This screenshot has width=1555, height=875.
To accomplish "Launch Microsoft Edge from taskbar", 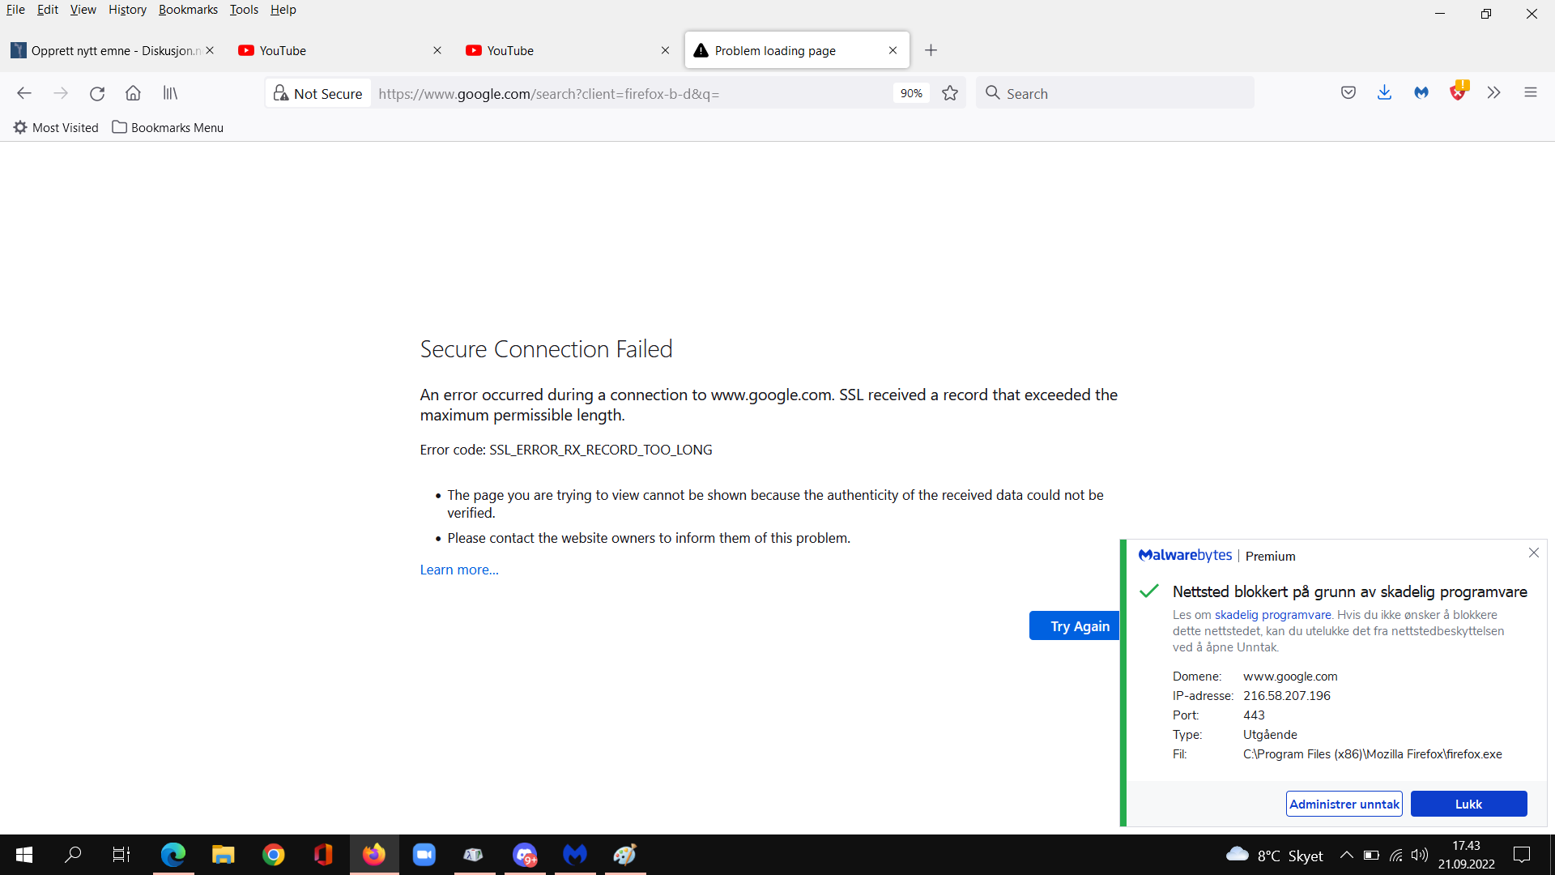I will (173, 855).
